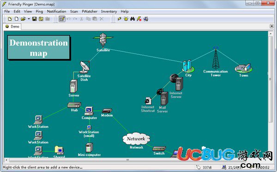Expand the open file dropdown arrow
Viewport: 277px width, 172px height.
point(29,19)
